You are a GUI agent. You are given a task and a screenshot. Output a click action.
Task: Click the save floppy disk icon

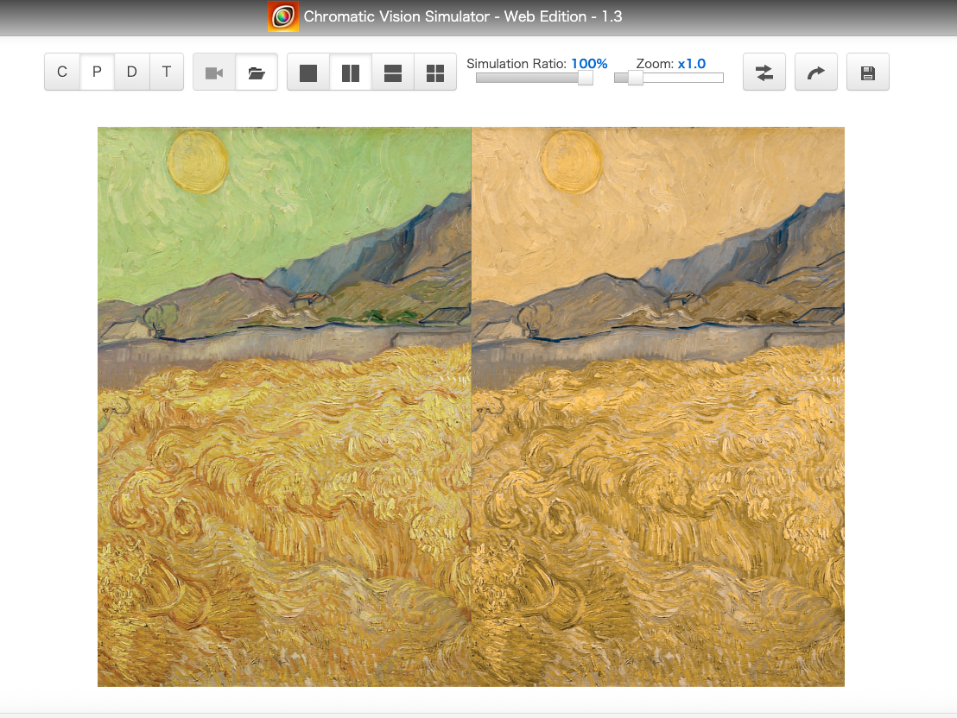pos(868,72)
